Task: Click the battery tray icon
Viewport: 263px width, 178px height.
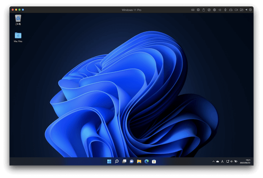Action: click(236, 161)
